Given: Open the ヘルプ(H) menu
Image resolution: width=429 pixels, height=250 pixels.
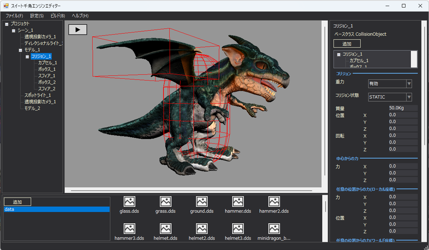Looking at the screenshot, I should [80, 16].
